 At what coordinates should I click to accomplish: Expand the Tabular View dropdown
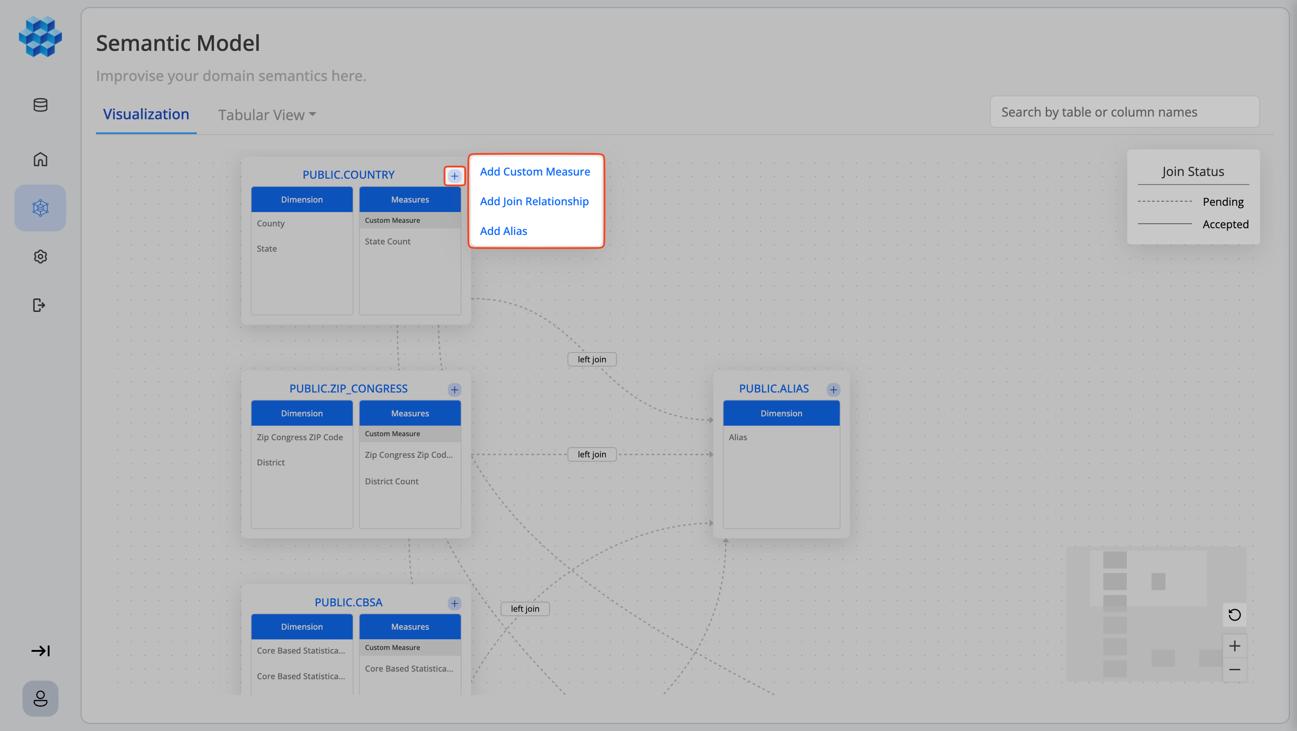pos(267,115)
